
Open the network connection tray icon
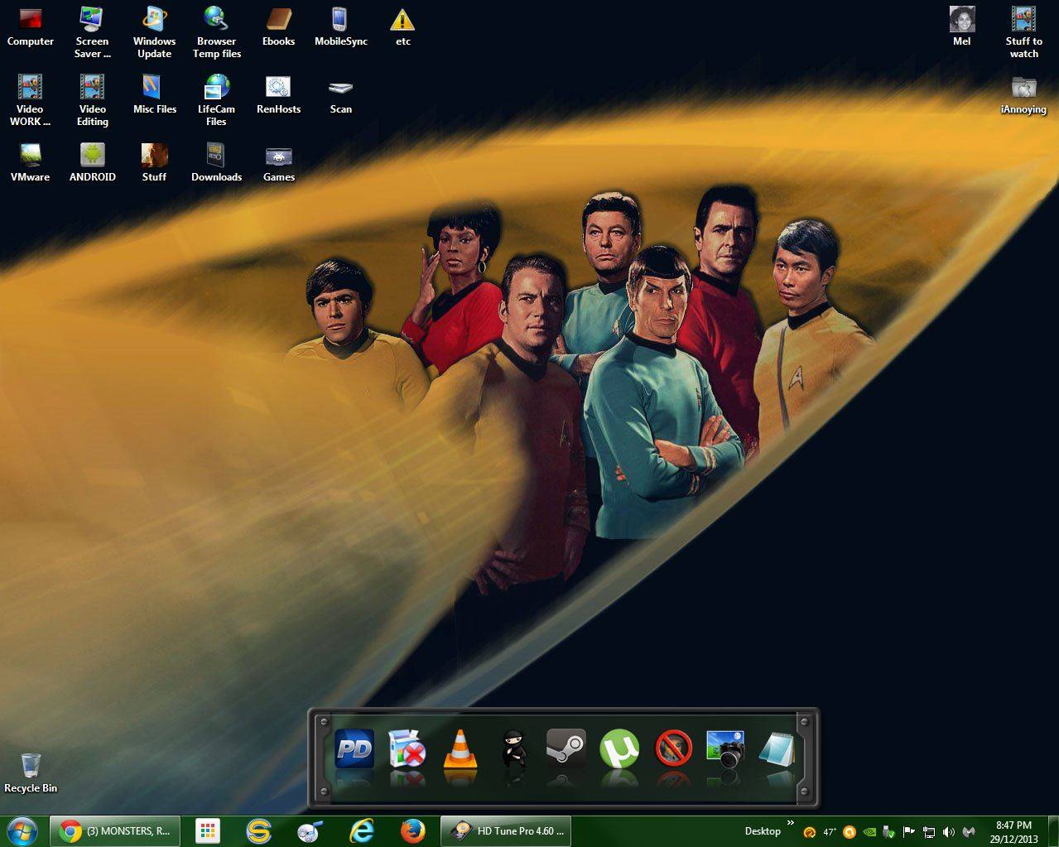click(929, 832)
